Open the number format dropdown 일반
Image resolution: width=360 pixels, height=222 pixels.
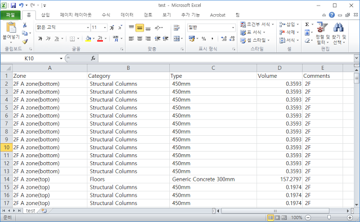pos(233,28)
